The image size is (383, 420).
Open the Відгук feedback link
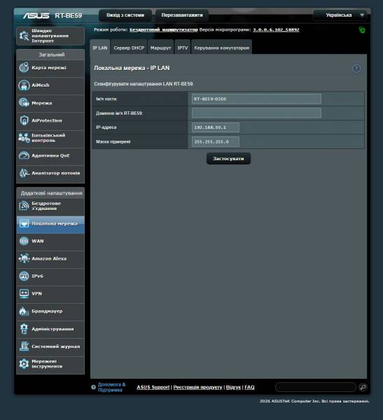point(233,387)
